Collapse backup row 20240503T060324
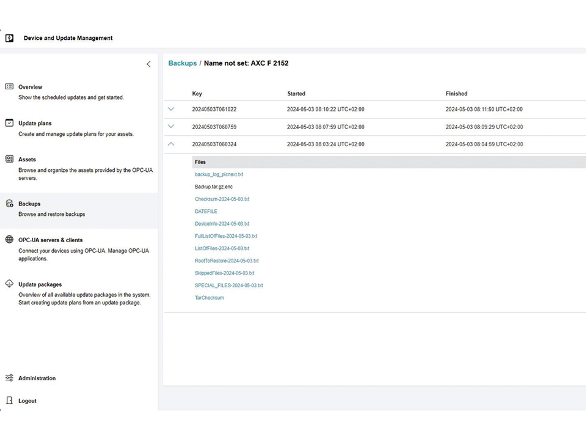Image resolution: width=586 pixels, height=440 pixels. pyautogui.click(x=171, y=144)
